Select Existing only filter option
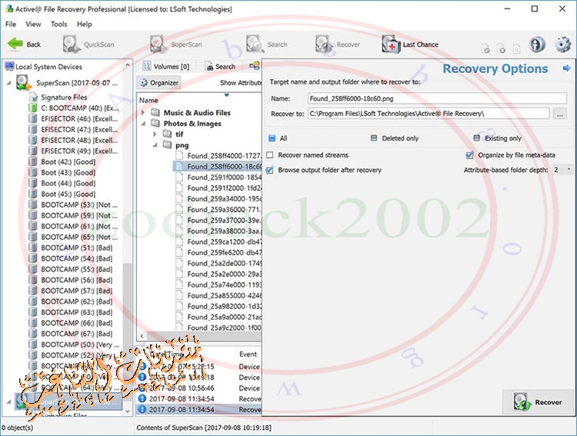This screenshot has width=577, height=436. pyautogui.click(x=497, y=138)
